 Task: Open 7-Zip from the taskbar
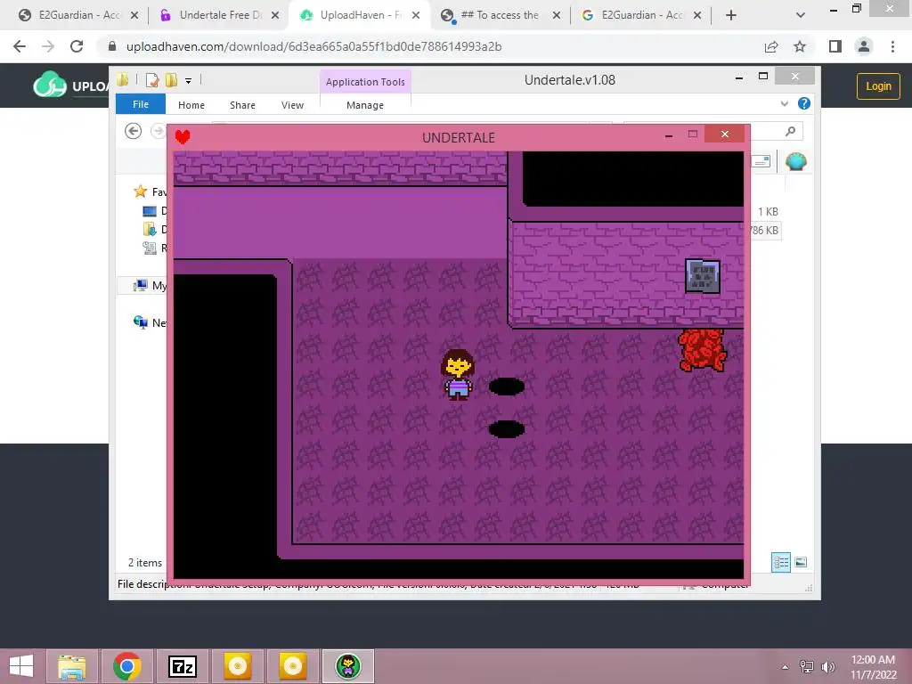click(x=182, y=666)
